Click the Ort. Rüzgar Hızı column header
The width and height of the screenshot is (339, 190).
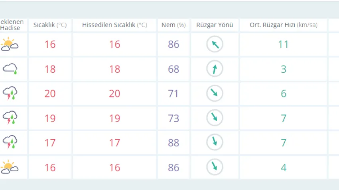[283, 25]
